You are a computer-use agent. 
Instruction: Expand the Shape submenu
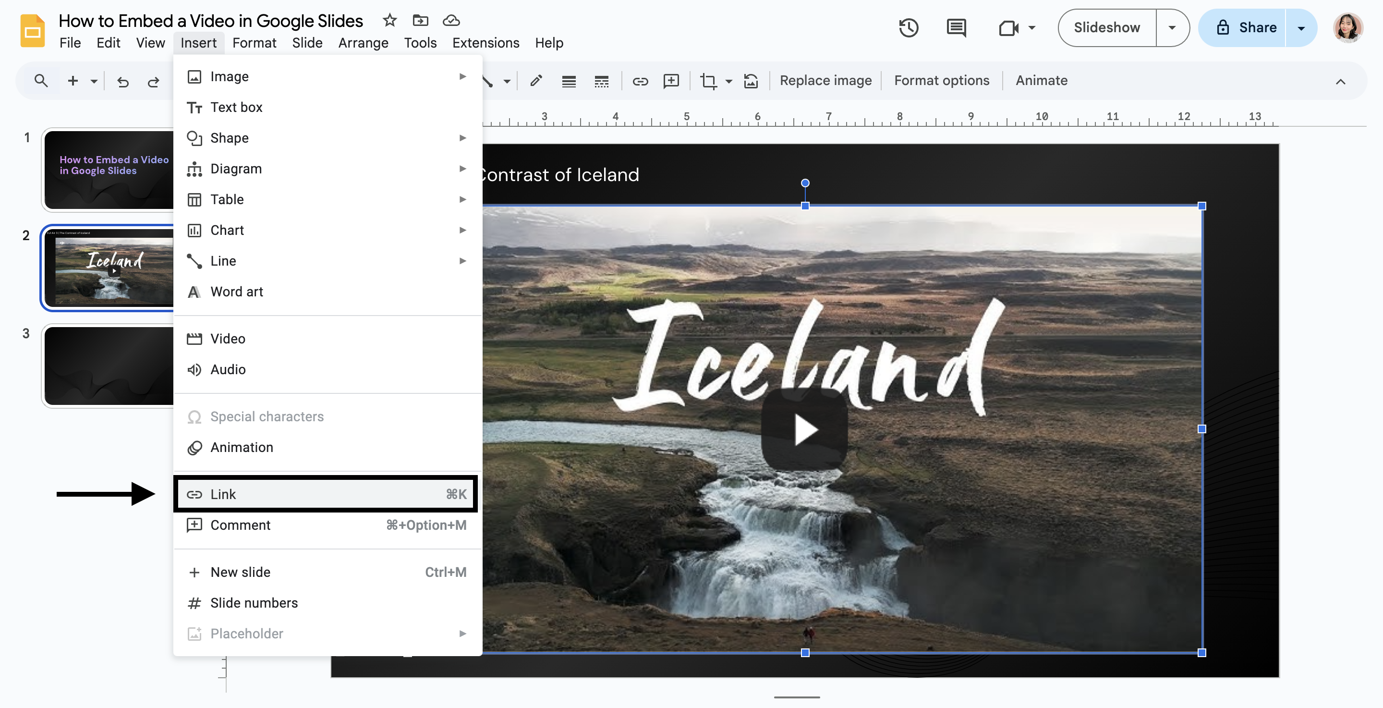pyautogui.click(x=328, y=138)
